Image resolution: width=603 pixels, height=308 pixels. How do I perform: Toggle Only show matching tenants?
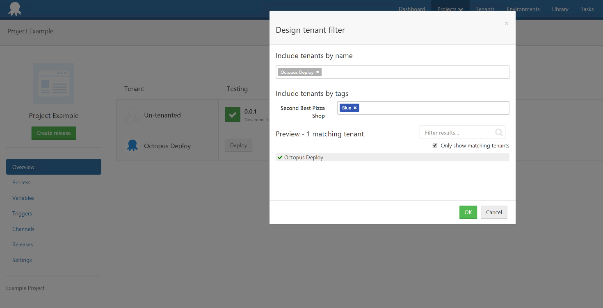pyautogui.click(x=435, y=145)
